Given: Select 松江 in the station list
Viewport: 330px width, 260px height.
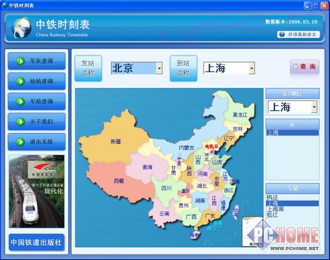Looking at the screenshot, I should click(293, 215).
